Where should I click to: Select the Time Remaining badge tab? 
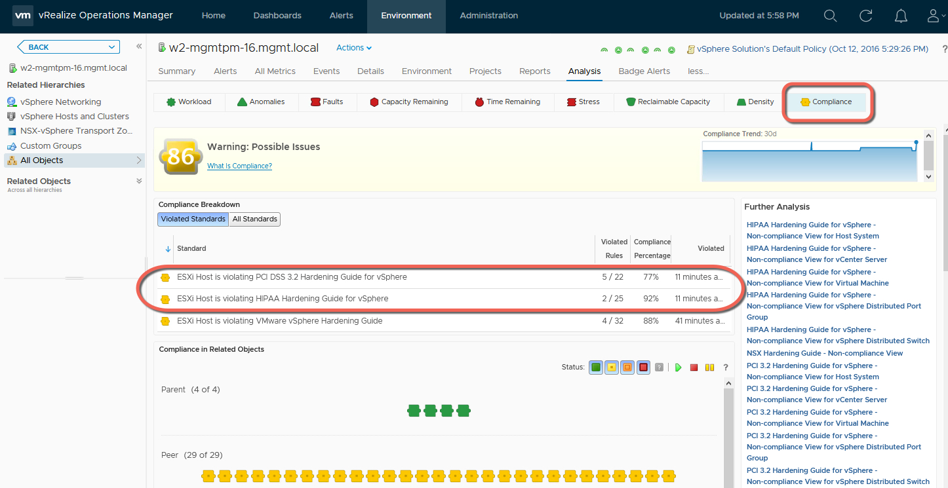[x=508, y=102]
